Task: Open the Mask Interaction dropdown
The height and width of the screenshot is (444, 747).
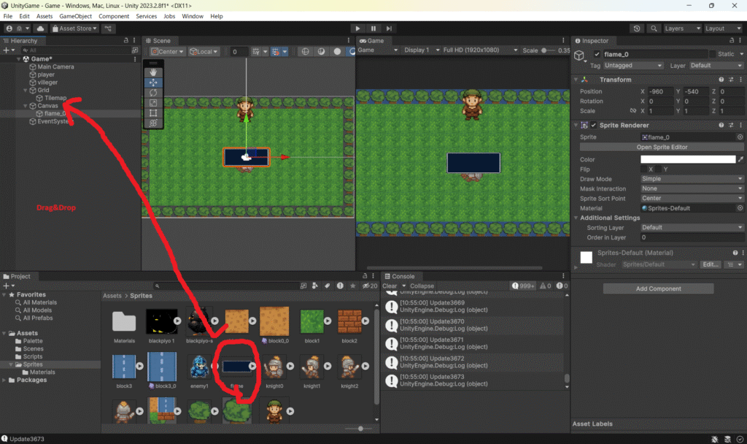Action: pyautogui.click(x=692, y=188)
